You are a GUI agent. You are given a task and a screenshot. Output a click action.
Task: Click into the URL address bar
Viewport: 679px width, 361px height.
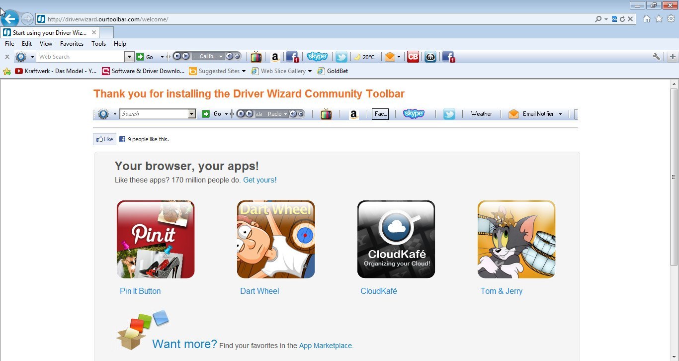(318, 19)
